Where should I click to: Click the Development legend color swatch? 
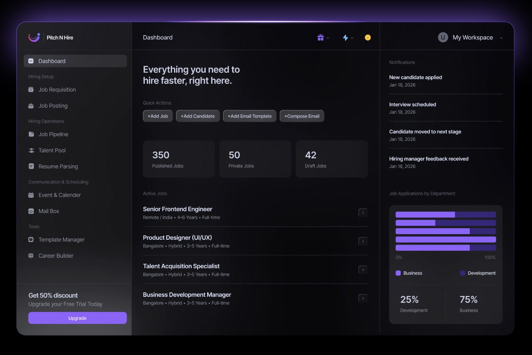point(463,273)
